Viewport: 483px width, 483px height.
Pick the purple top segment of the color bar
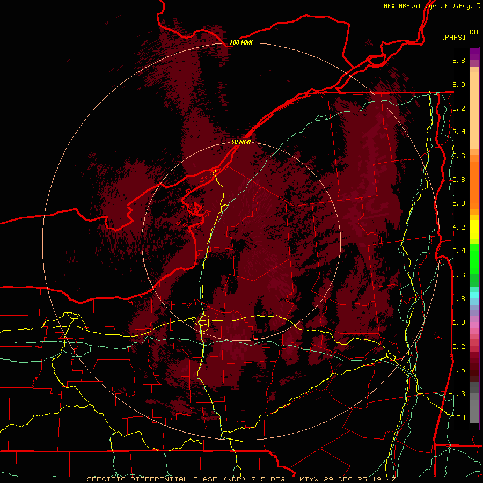[474, 54]
